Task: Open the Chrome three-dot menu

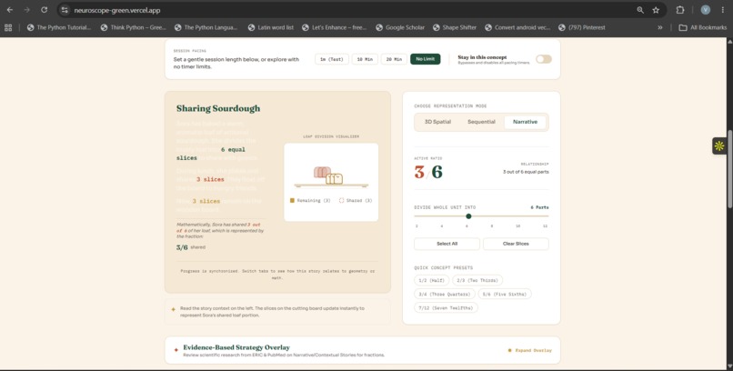Action: click(x=722, y=10)
